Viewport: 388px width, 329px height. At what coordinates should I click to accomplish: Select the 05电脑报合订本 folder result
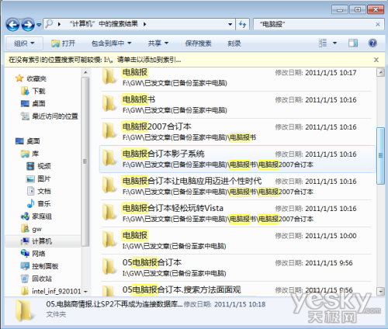click(236, 268)
